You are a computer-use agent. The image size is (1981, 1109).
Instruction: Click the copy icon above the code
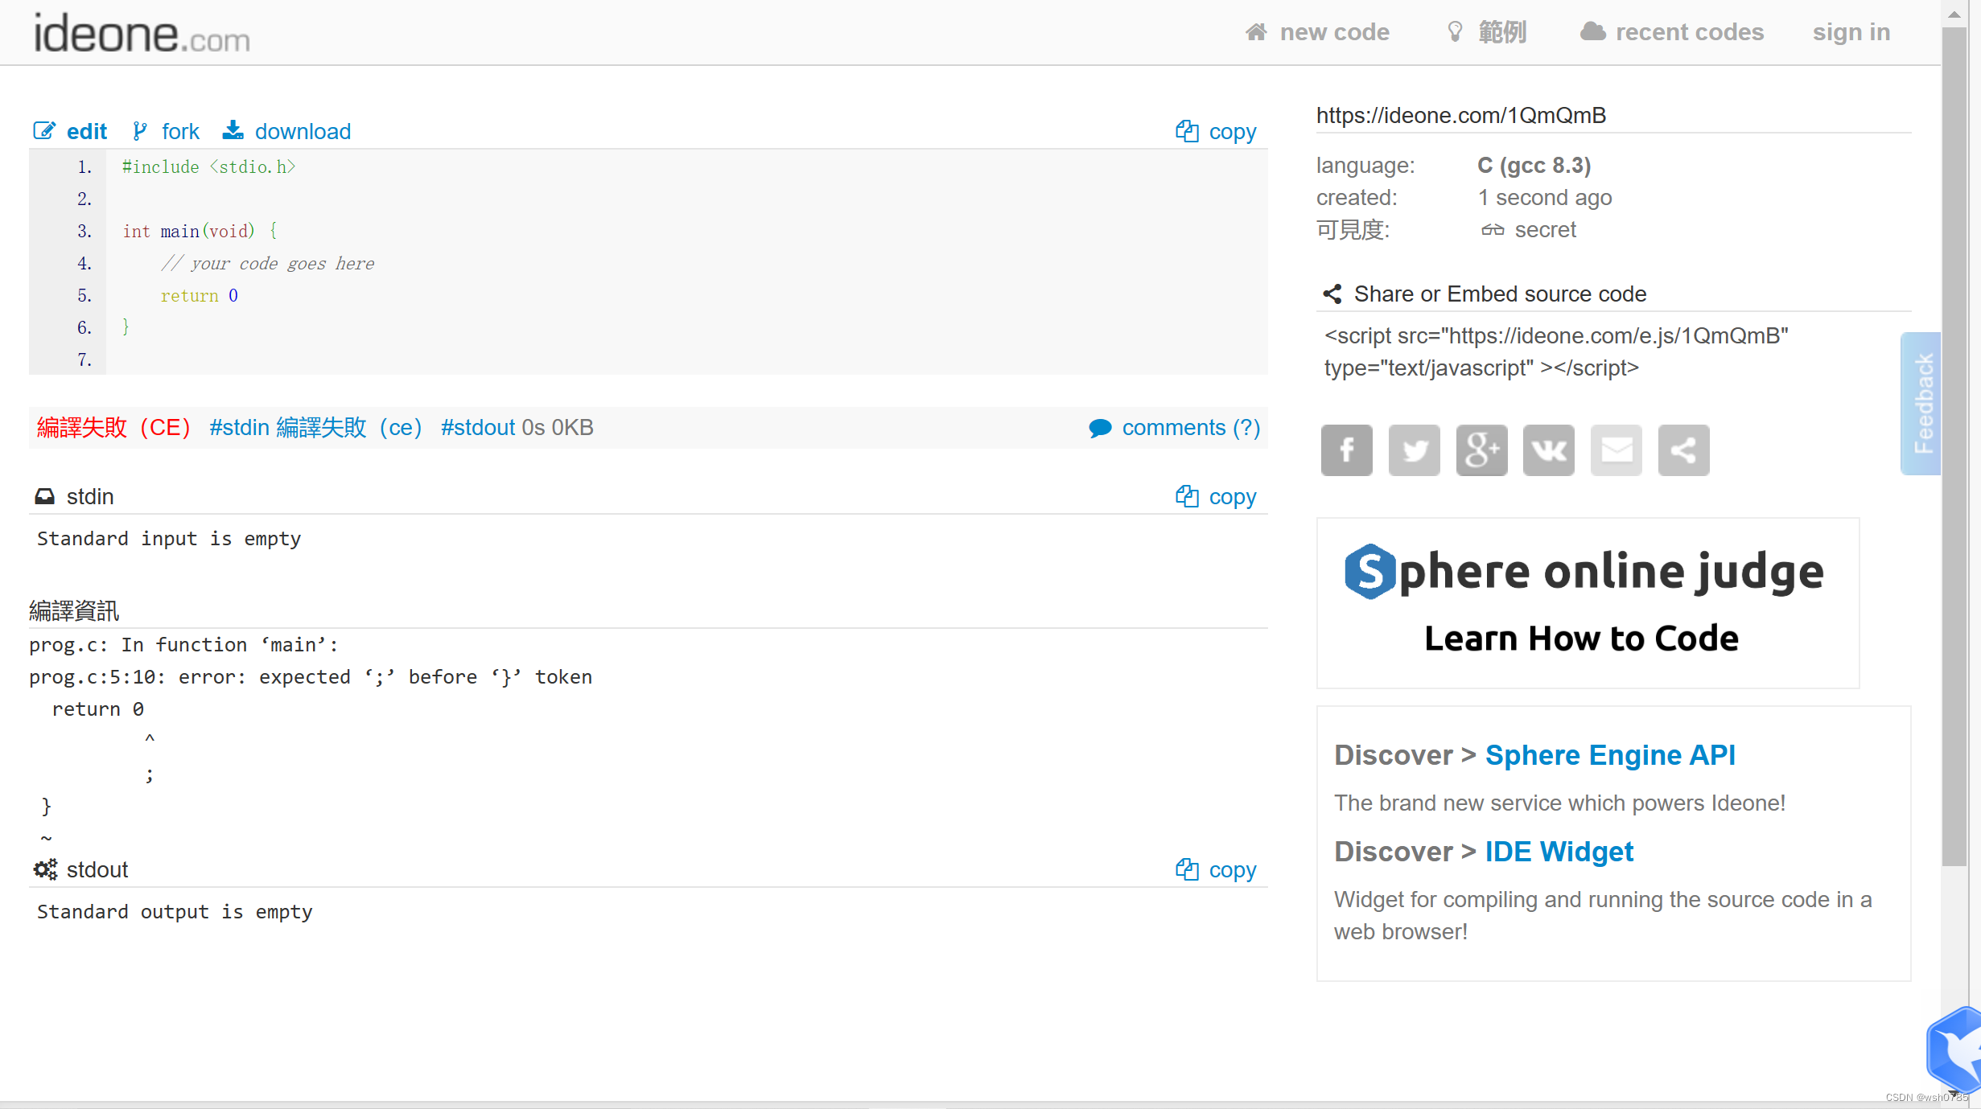[1187, 131]
